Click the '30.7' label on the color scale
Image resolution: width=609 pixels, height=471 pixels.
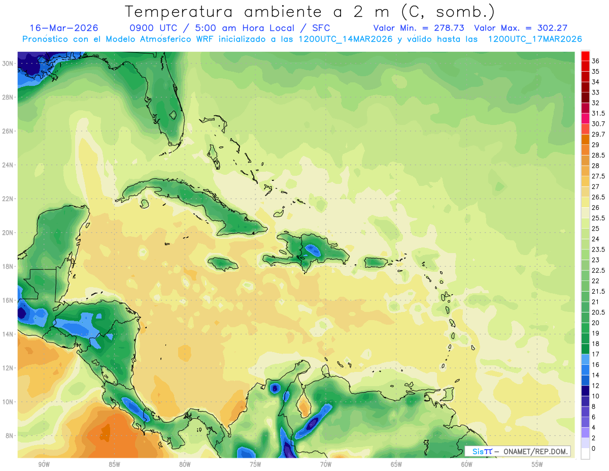tap(598, 124)
